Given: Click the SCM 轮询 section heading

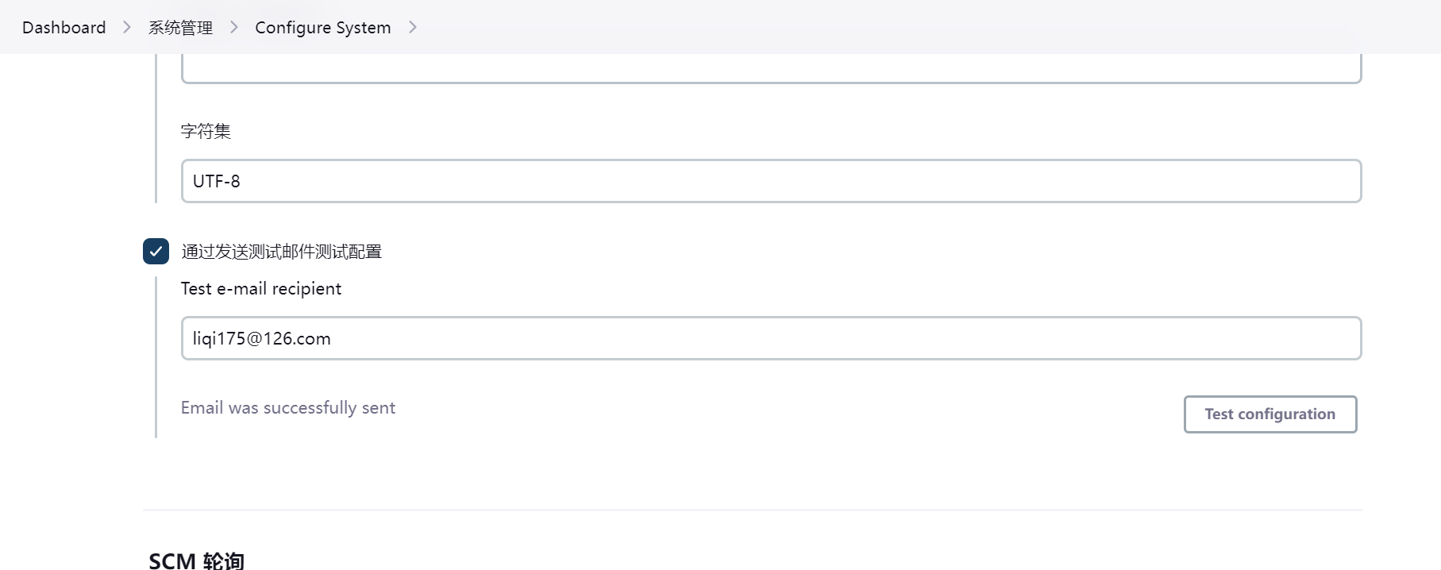Looking at the screenshot, I should click(196, 560).
